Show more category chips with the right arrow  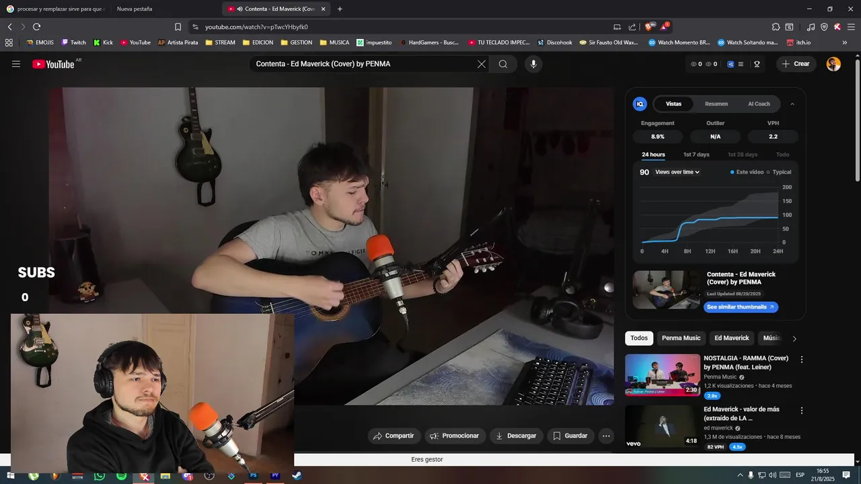pos(794,339)
